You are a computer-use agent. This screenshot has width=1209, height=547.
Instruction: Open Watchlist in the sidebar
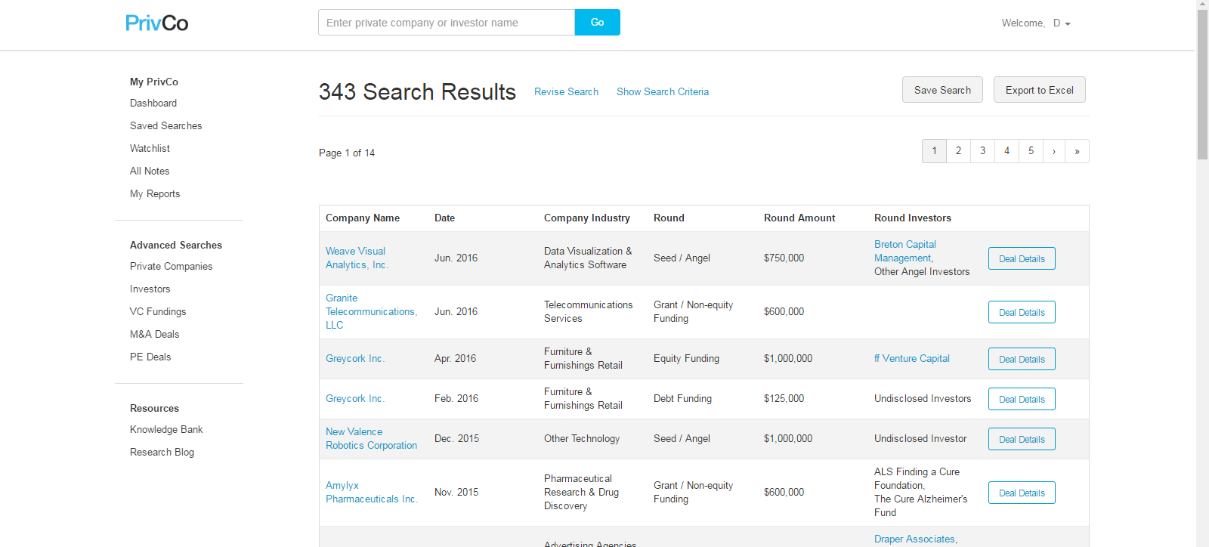pyautogui.click(x=150, y=148)
